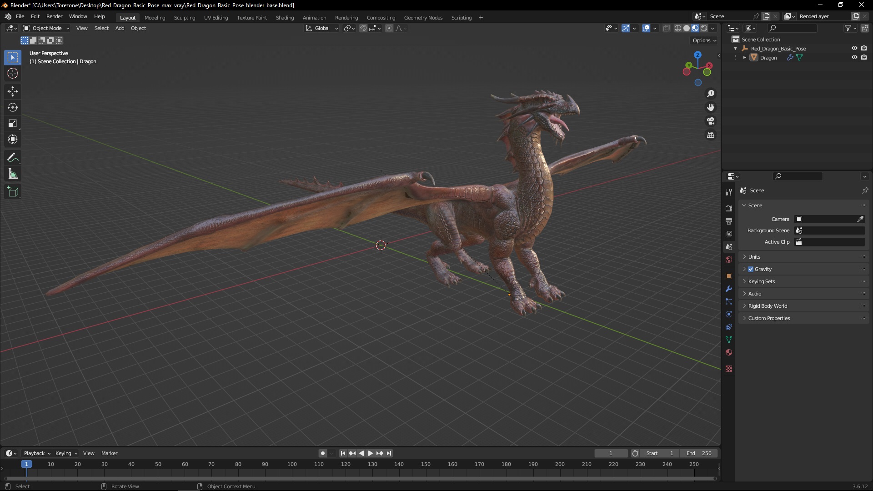Select the Select Box tool

pyautogui.click(x=13, y=57)
